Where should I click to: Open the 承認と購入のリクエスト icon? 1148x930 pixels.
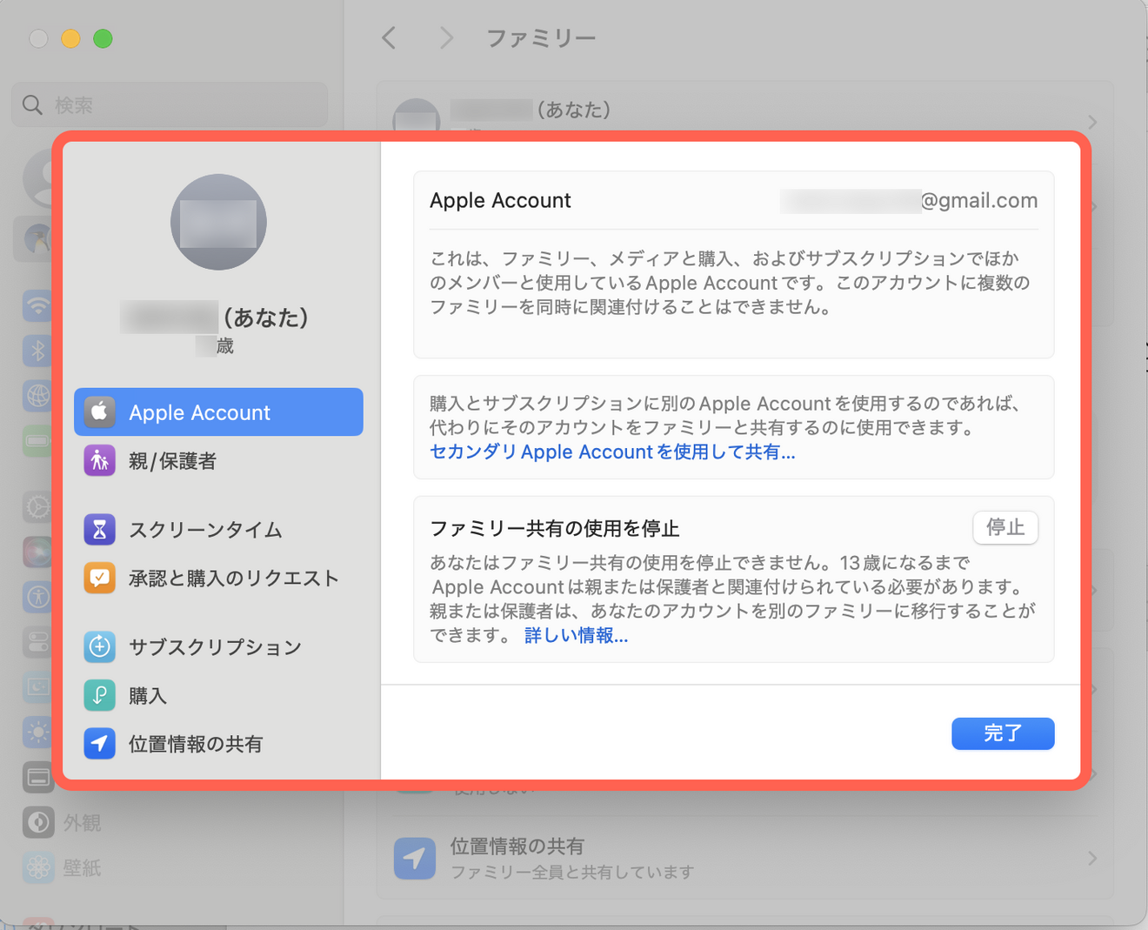[99, 578]
